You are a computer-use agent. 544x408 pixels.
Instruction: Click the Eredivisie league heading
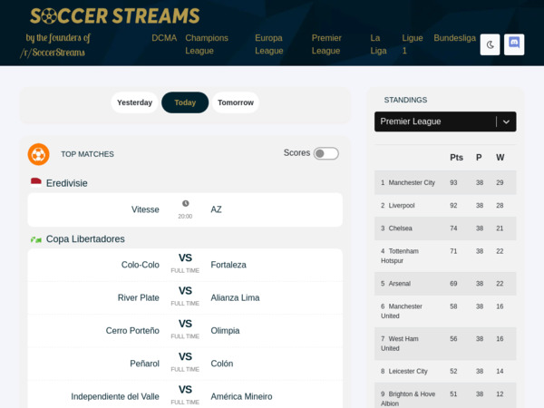[x=66, y=183]
